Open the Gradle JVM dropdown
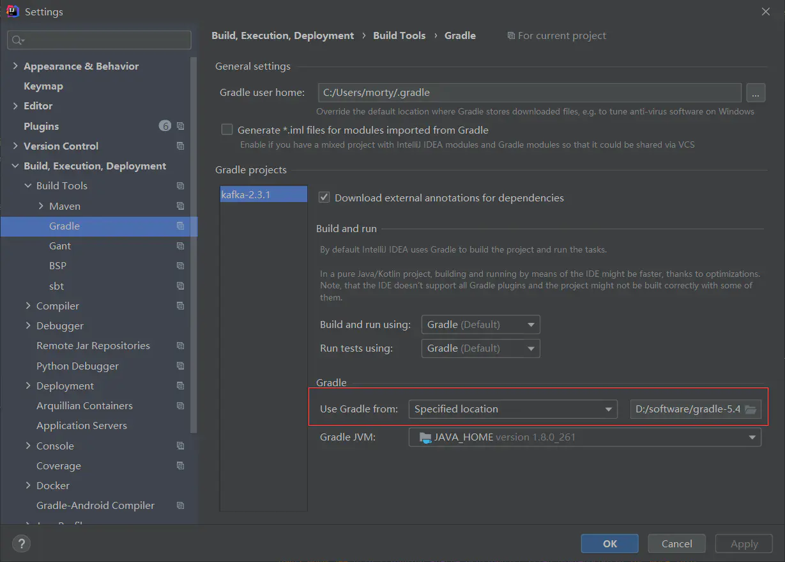This screenshot has width=785, height=562. coord(585,437)
